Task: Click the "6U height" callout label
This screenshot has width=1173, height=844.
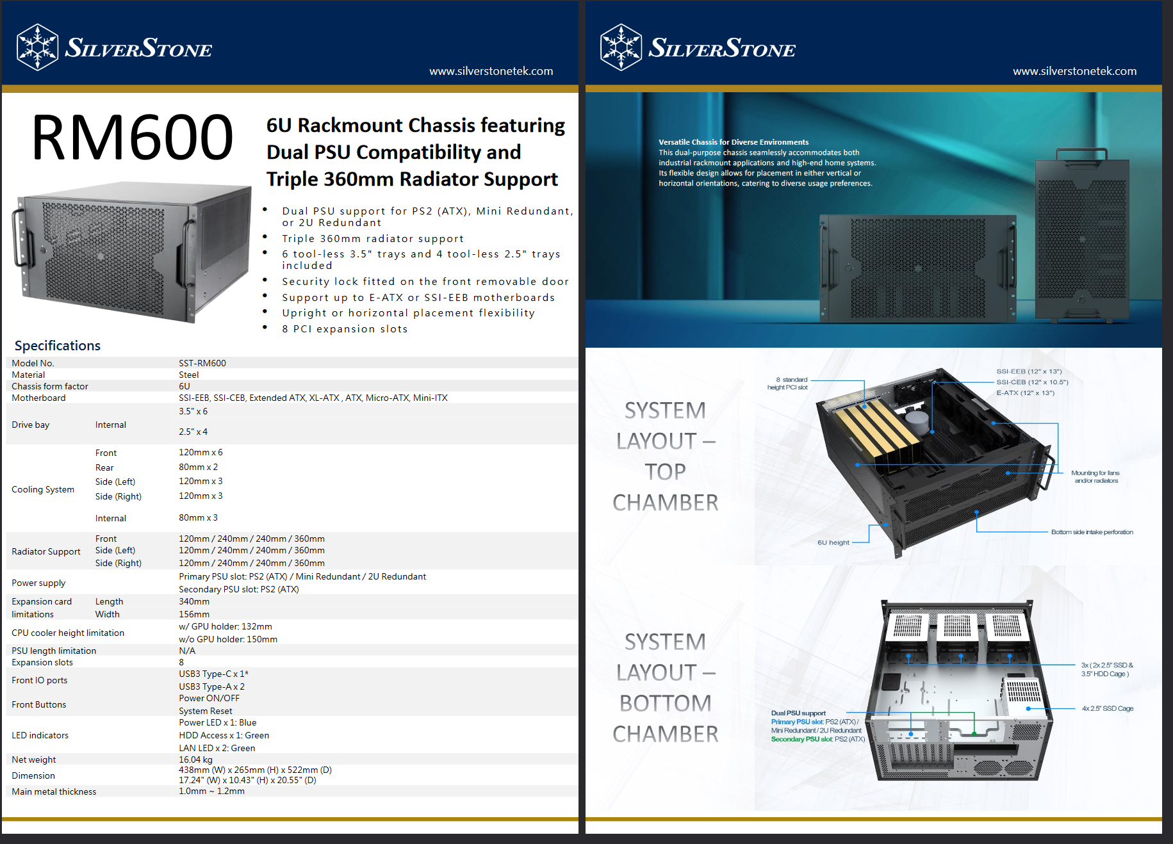Action: coord(833,542)
